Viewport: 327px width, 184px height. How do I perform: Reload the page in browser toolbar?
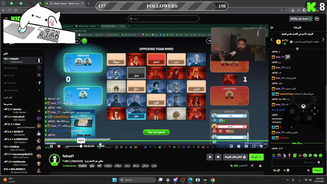pos(9,10)
